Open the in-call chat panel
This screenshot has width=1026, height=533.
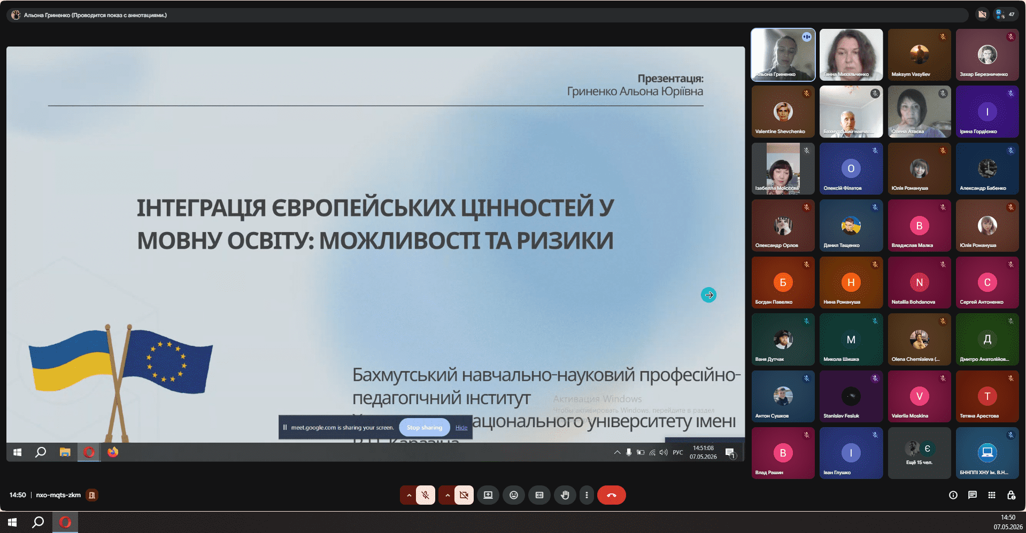[972, 495]
